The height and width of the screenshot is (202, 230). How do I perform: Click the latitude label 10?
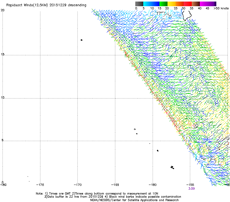pyautogui.click(x=2, y=97)
